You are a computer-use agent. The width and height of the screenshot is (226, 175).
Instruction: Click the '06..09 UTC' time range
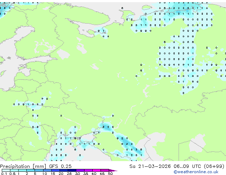click(187, 166)
